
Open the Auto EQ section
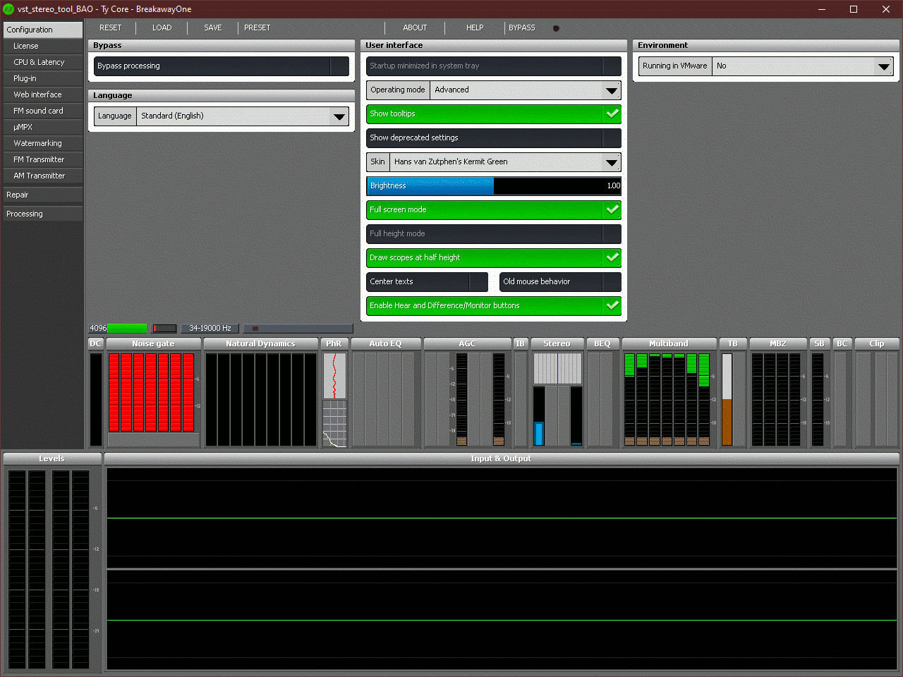tap(386, 343)
